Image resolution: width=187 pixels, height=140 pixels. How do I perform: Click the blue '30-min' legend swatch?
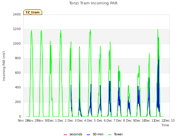tap(88, 135)
